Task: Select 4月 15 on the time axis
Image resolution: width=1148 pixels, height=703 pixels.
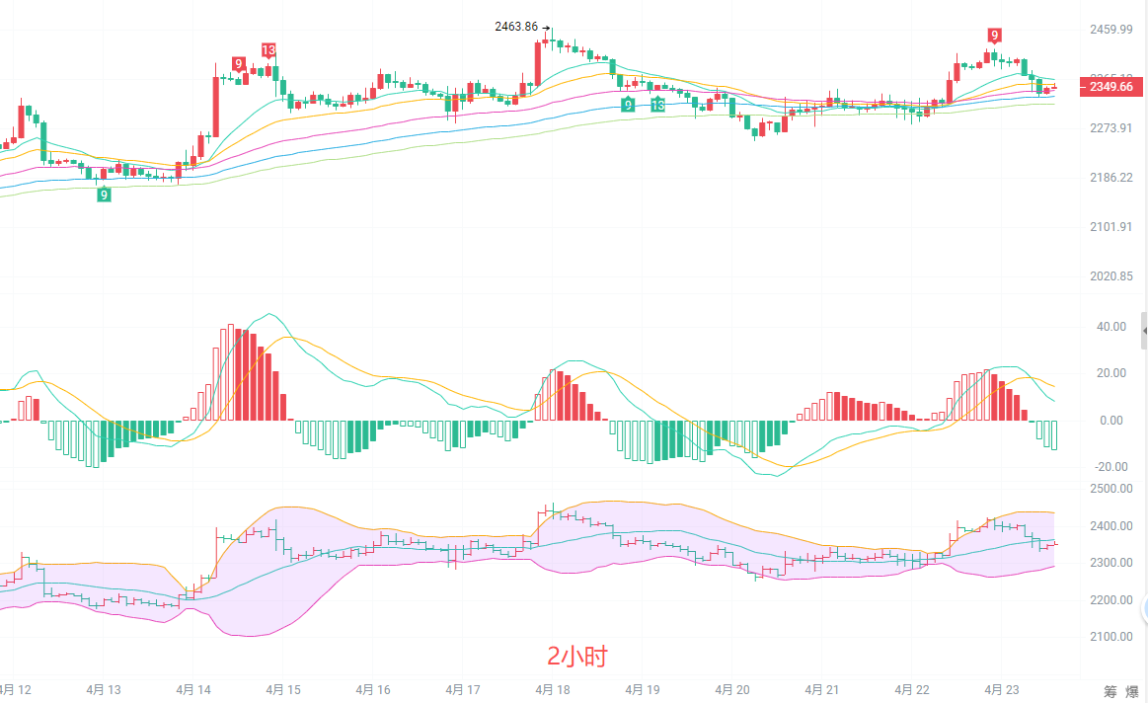Action: click(x=284, y=690)
